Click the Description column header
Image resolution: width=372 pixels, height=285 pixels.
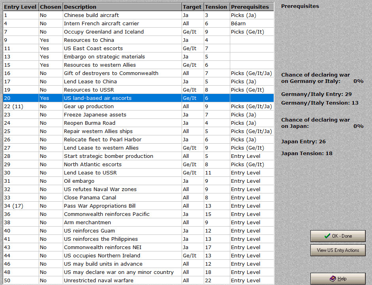coord(122,7)
